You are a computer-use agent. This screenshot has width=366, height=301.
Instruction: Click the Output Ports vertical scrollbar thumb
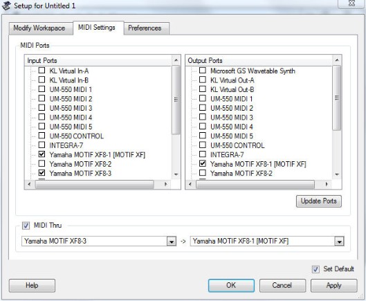[336, 98]
